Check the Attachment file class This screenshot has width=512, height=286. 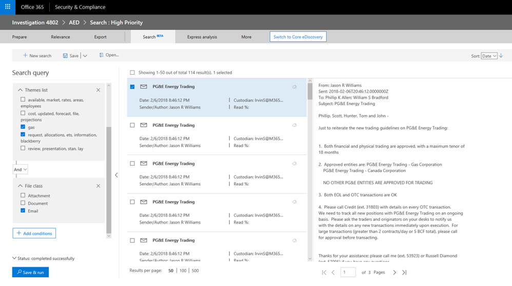(x=23, y=195)
